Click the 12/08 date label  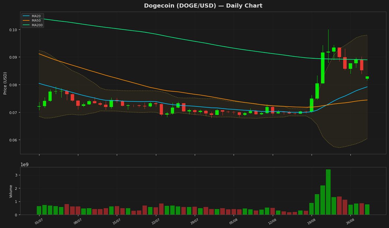click(272, 222)
